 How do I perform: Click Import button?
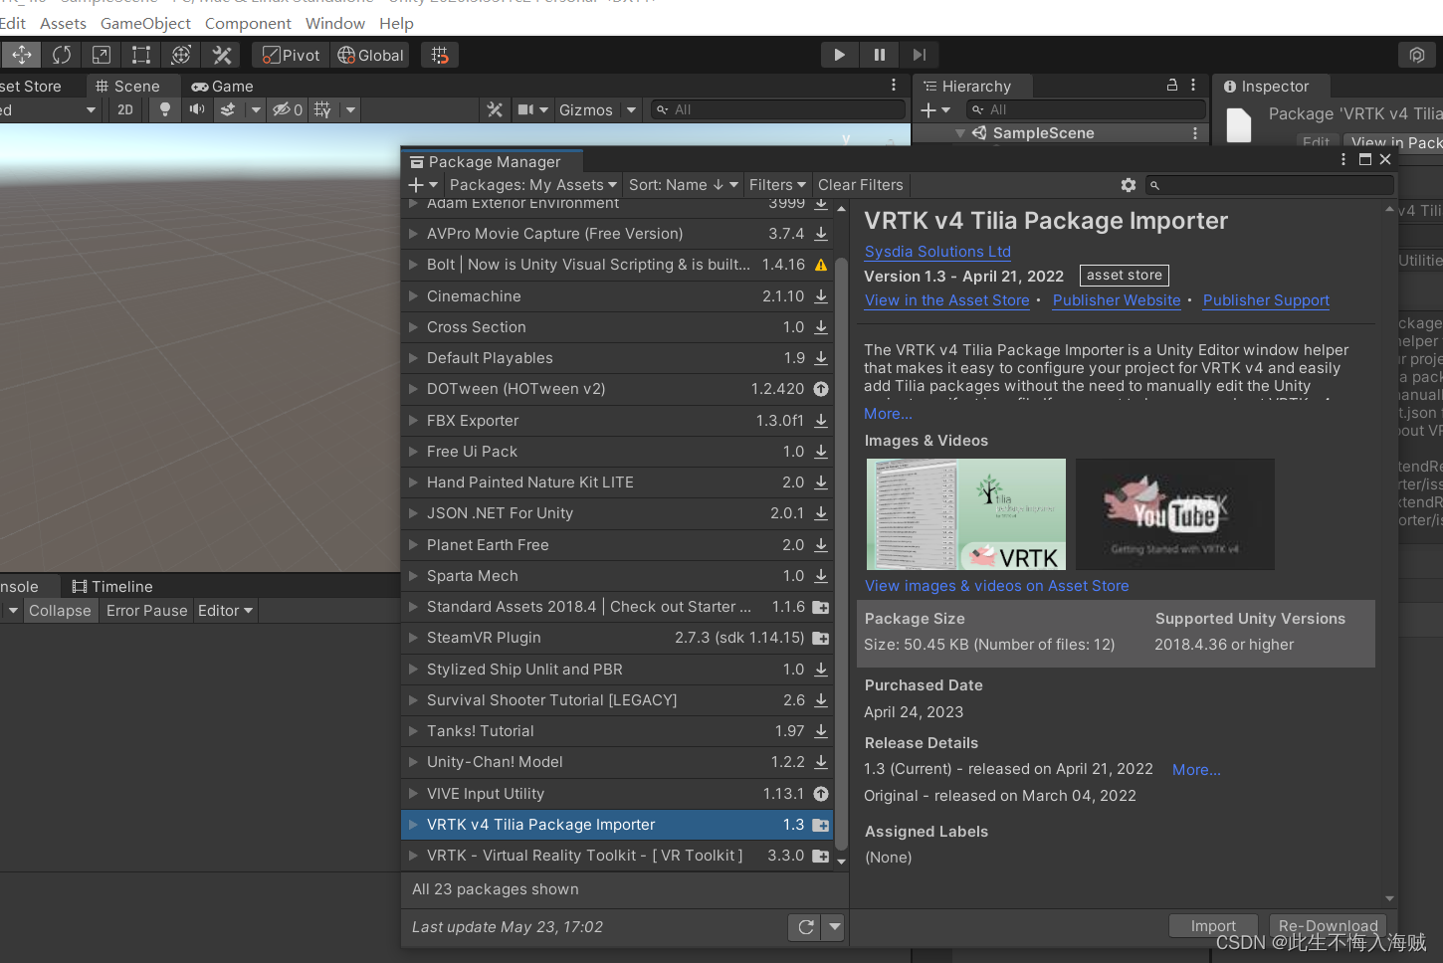pos(1213,926)
